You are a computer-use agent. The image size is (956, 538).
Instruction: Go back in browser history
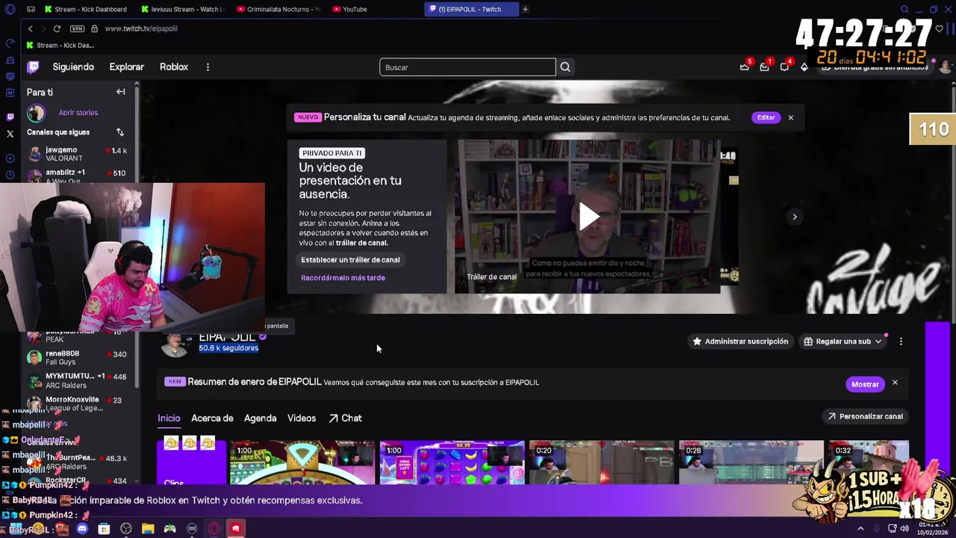coord(30,28)
